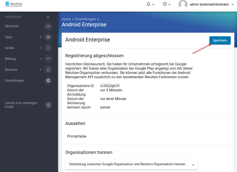Click the Aktiviert durch label

click(x=79, y=107)
